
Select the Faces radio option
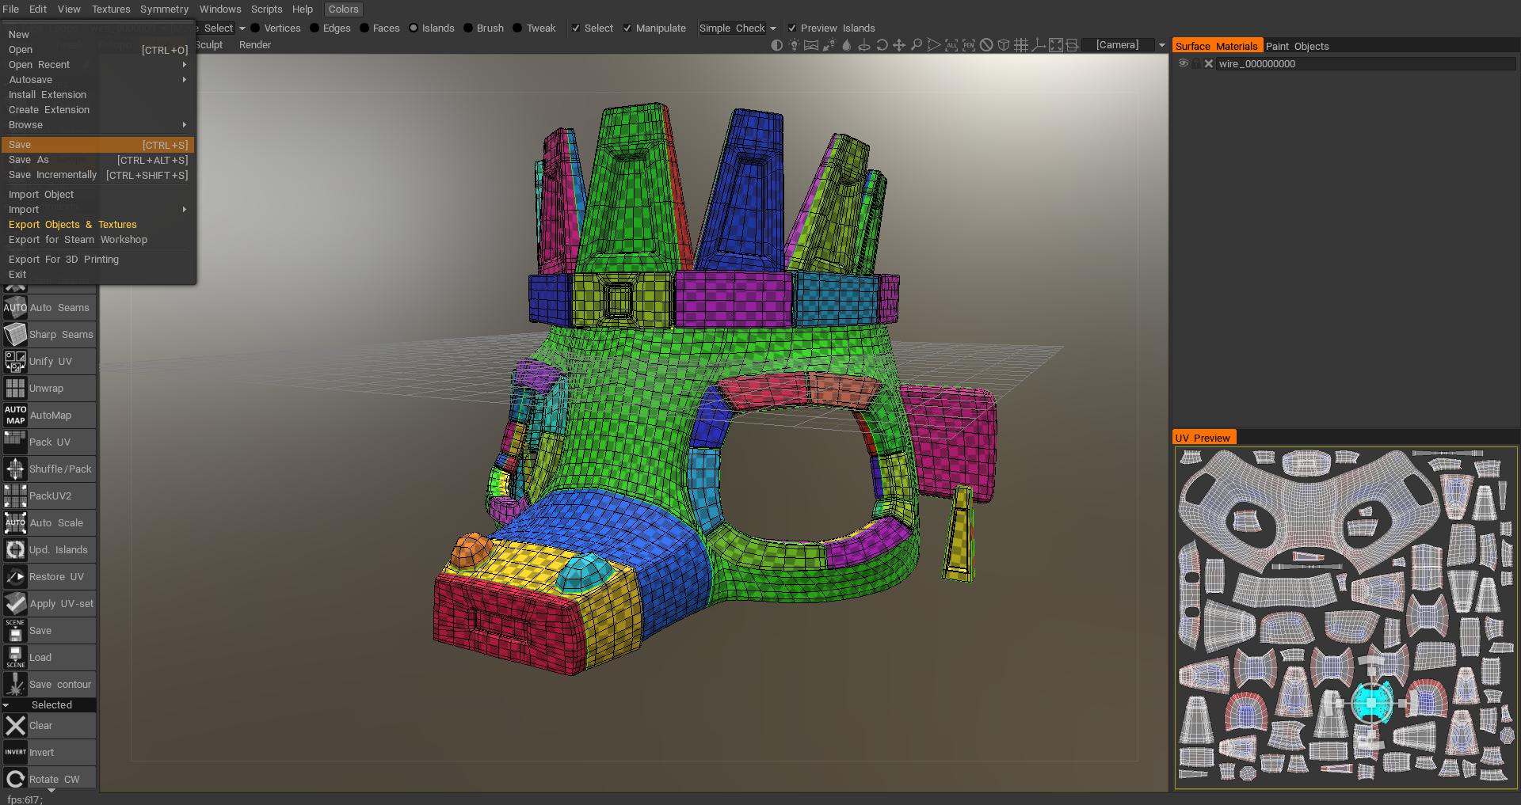point(364,28)
